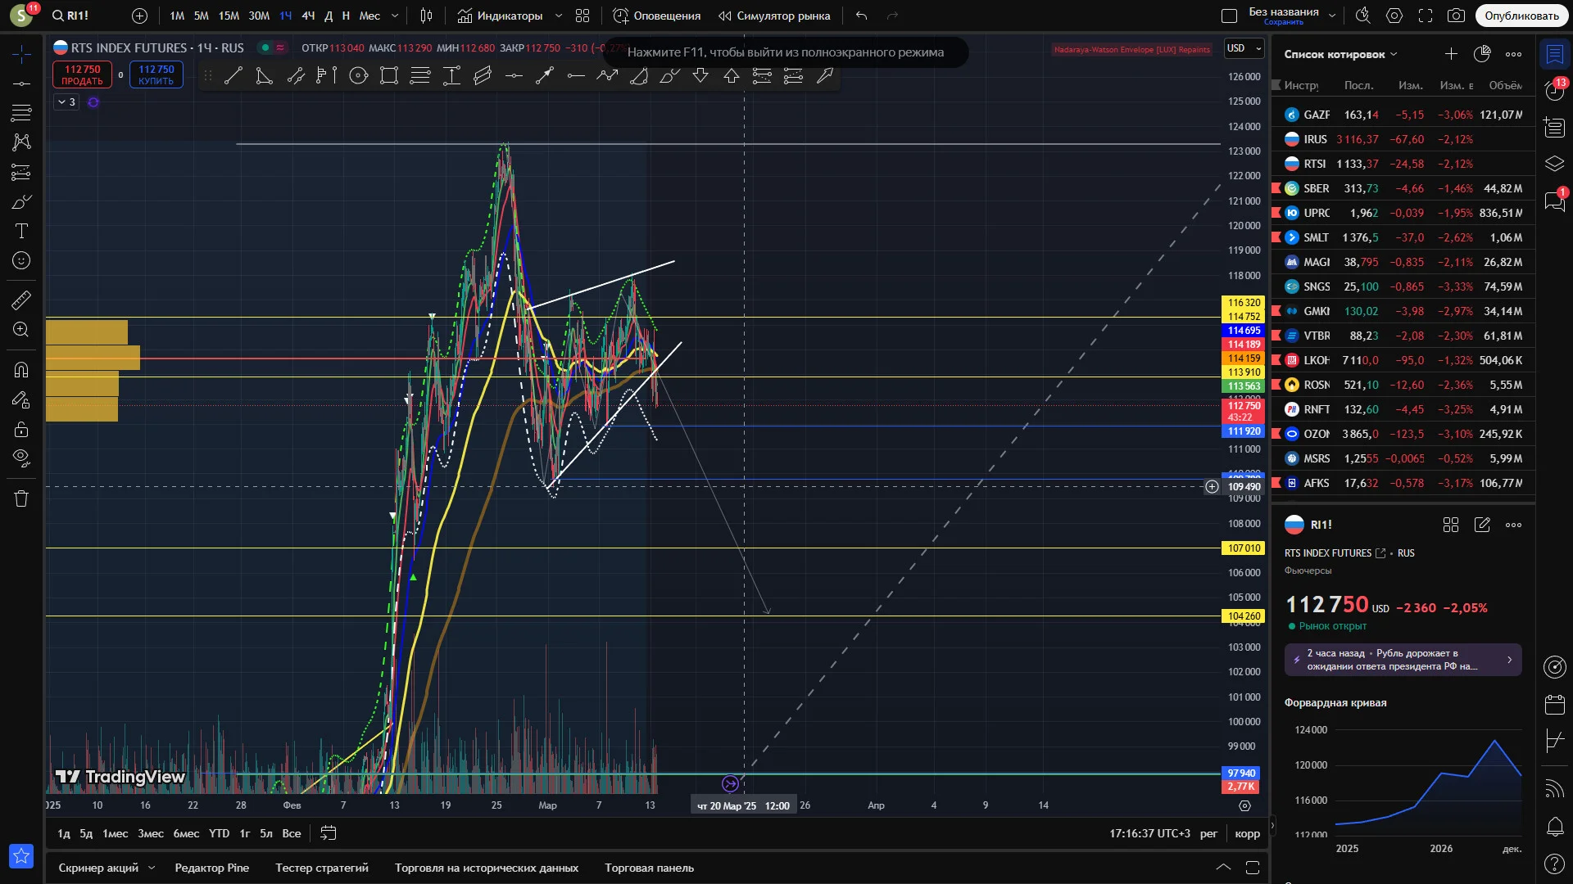Toggle the layout checkbox before Без названия
Image resolution: width=1573 pixels, height=884 pixels.
(1229, 16)
